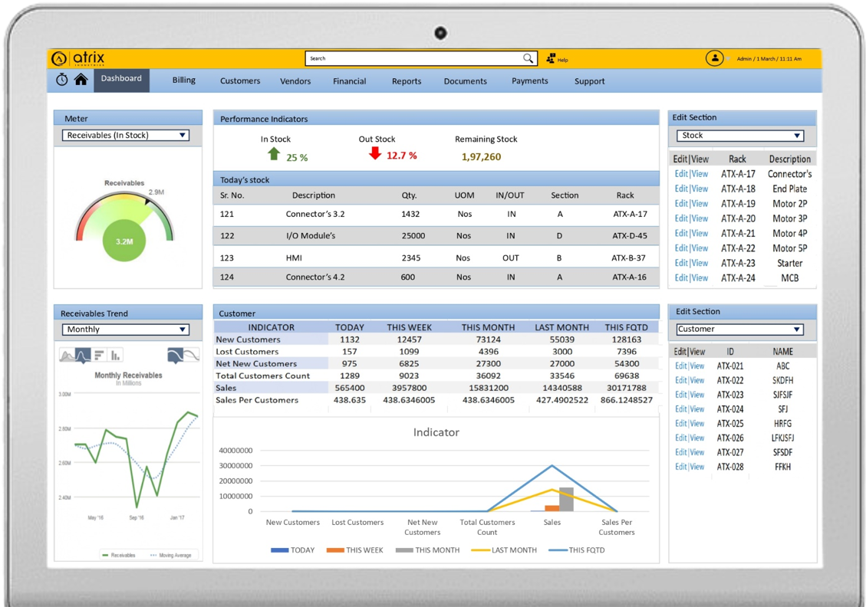Click the Remaining Stock value 1,97,260
Viewport: 866px width, 607px height.
[481, 156]
